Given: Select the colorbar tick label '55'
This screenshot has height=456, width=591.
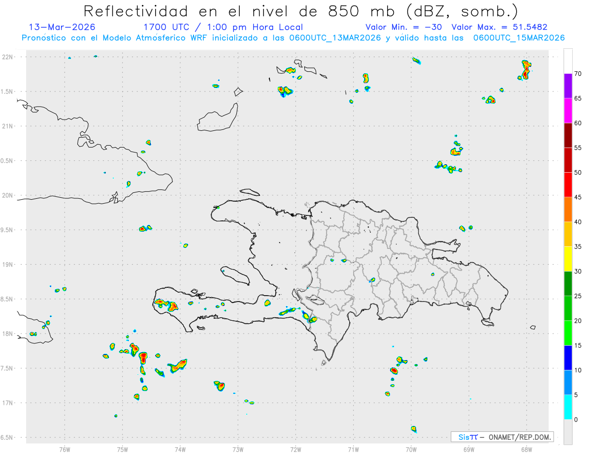Looking at the screenshot, I should 578,148.
